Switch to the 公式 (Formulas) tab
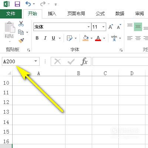 100,14
